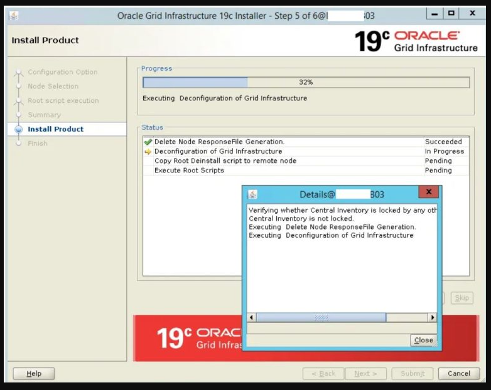Click the Java icon in Details dialog title
491x390 pixels.
(x=252, y=194)
